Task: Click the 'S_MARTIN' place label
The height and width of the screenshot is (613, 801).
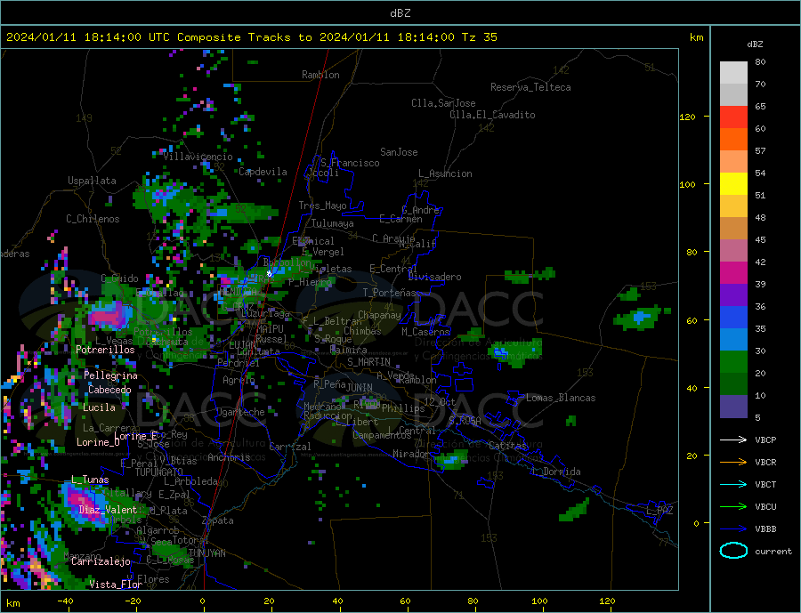Action: (368, 362)
